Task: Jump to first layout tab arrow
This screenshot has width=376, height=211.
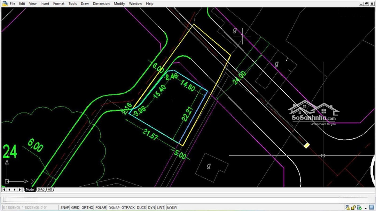Action: point(4,189)
